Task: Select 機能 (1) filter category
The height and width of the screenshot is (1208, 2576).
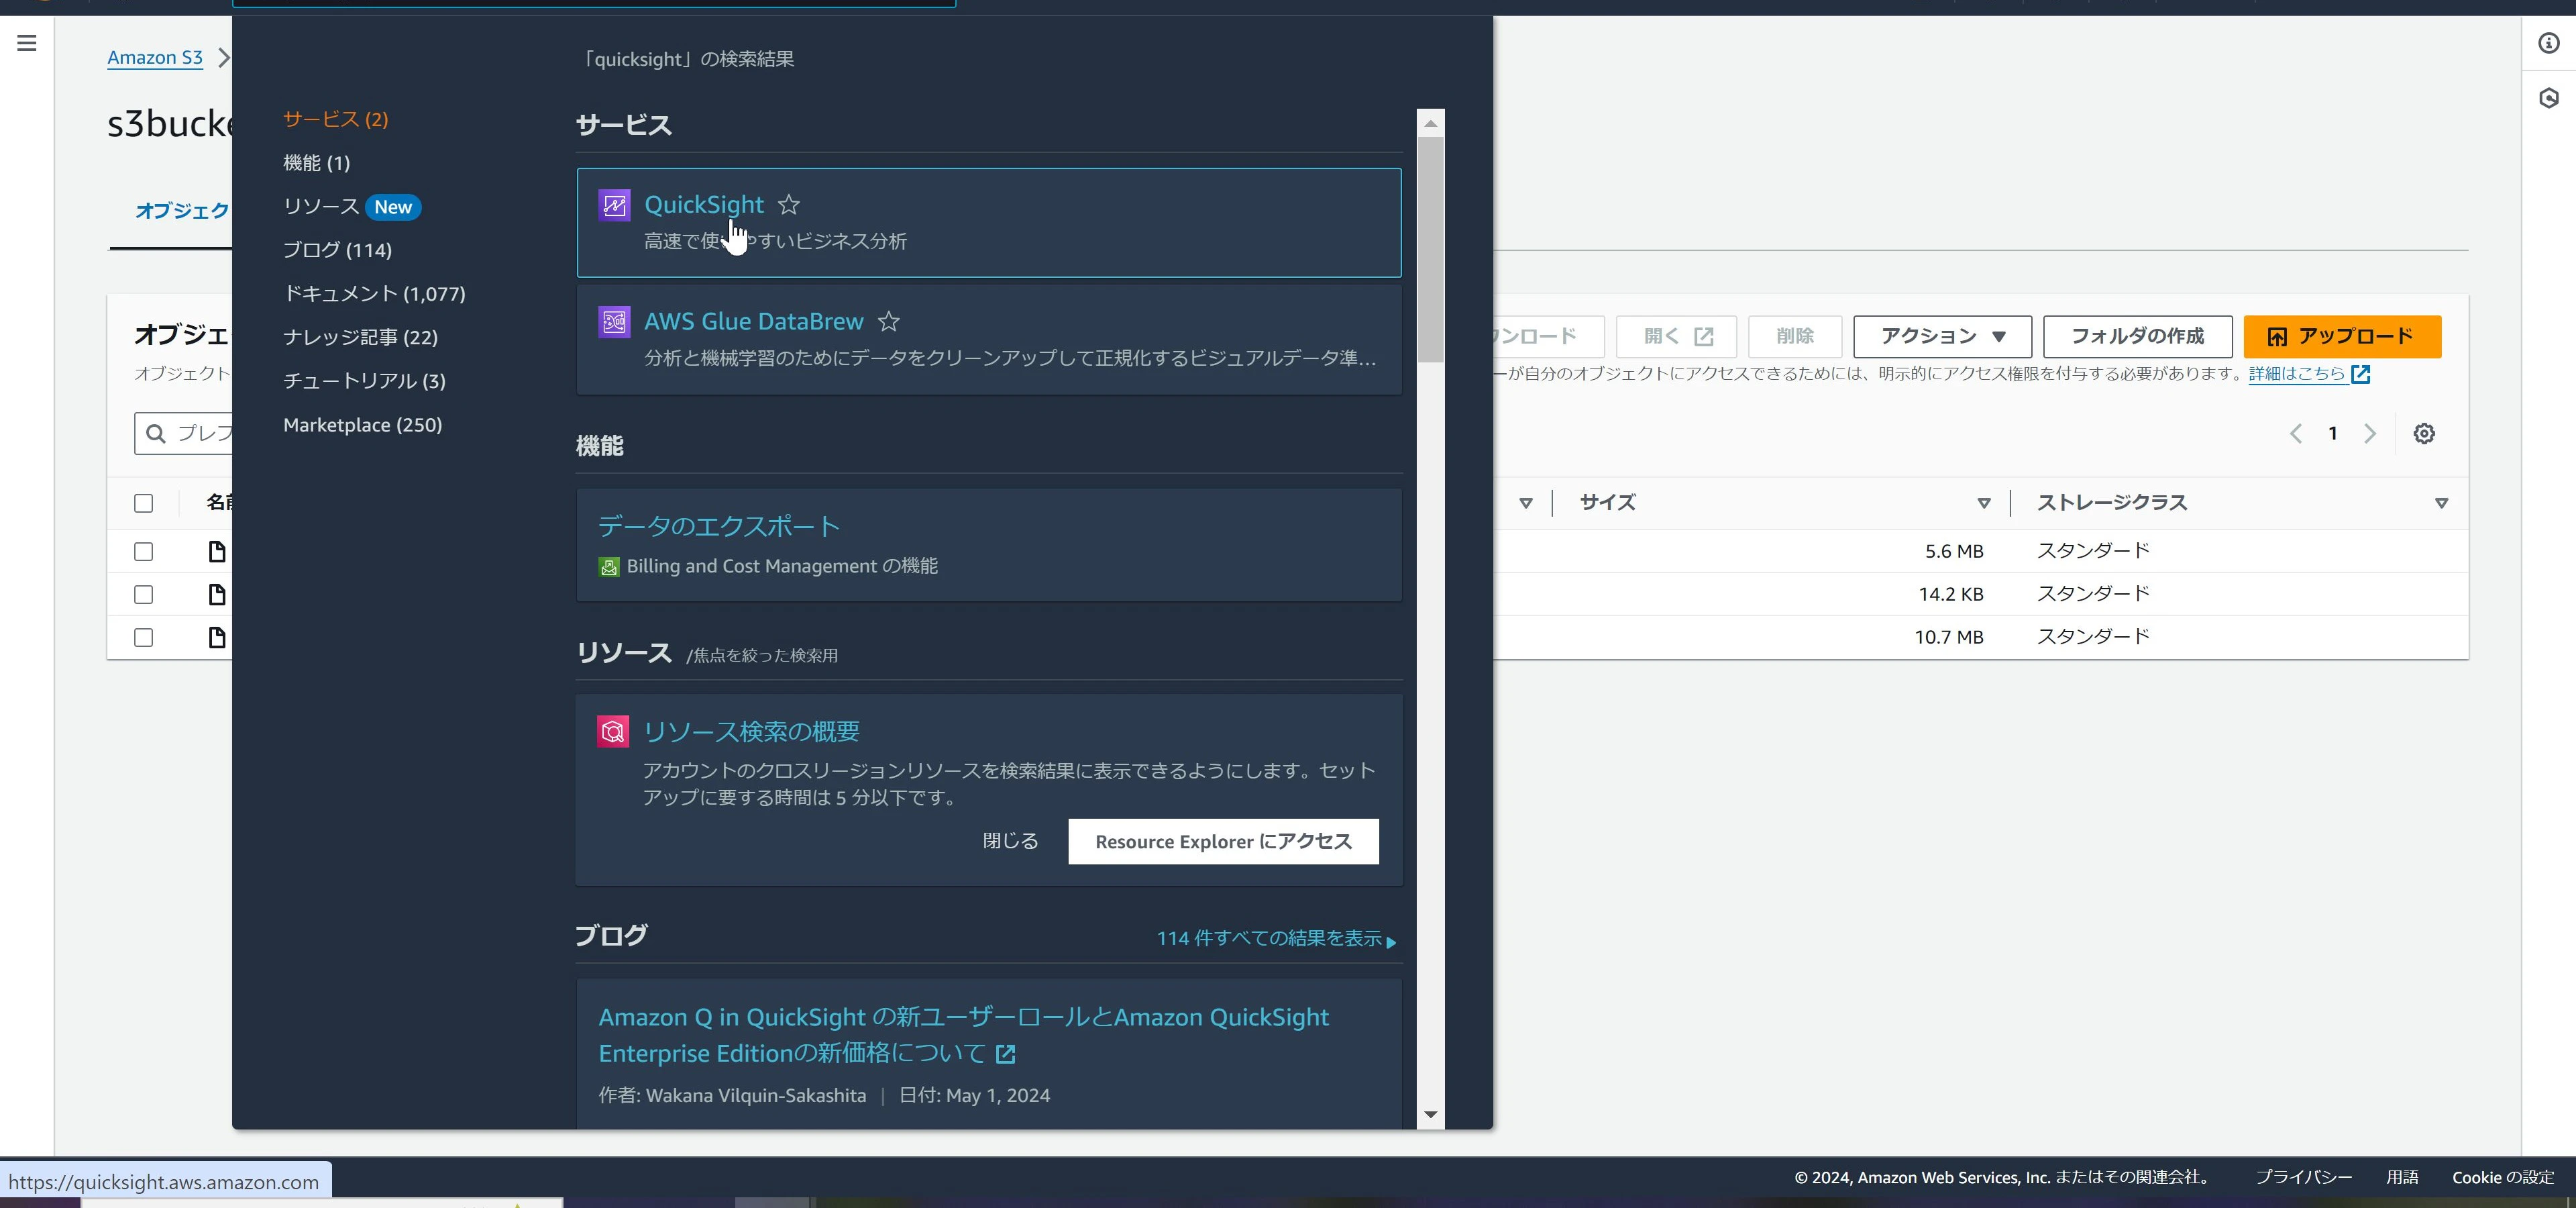Action: (x=317, y=163)
